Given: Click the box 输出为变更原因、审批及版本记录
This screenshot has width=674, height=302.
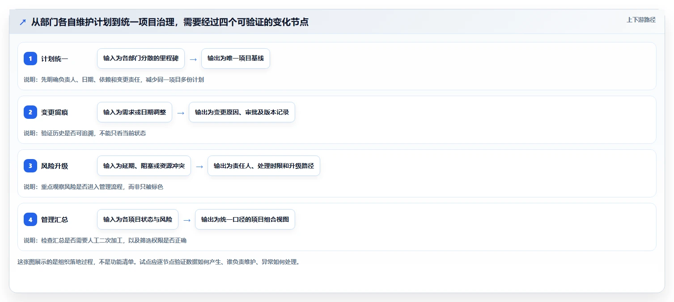Looking at the screenshot, I should point(242,112).
